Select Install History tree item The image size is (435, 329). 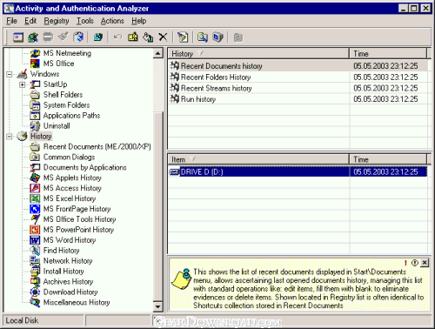(64, 272)
